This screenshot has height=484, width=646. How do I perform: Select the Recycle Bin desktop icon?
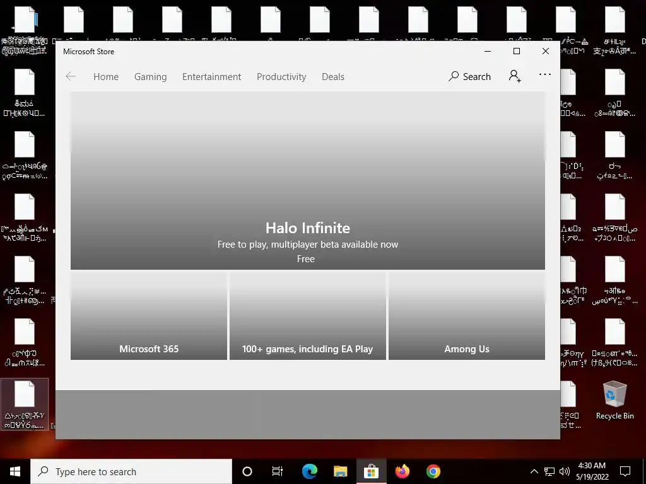click(x=614, y=400)
